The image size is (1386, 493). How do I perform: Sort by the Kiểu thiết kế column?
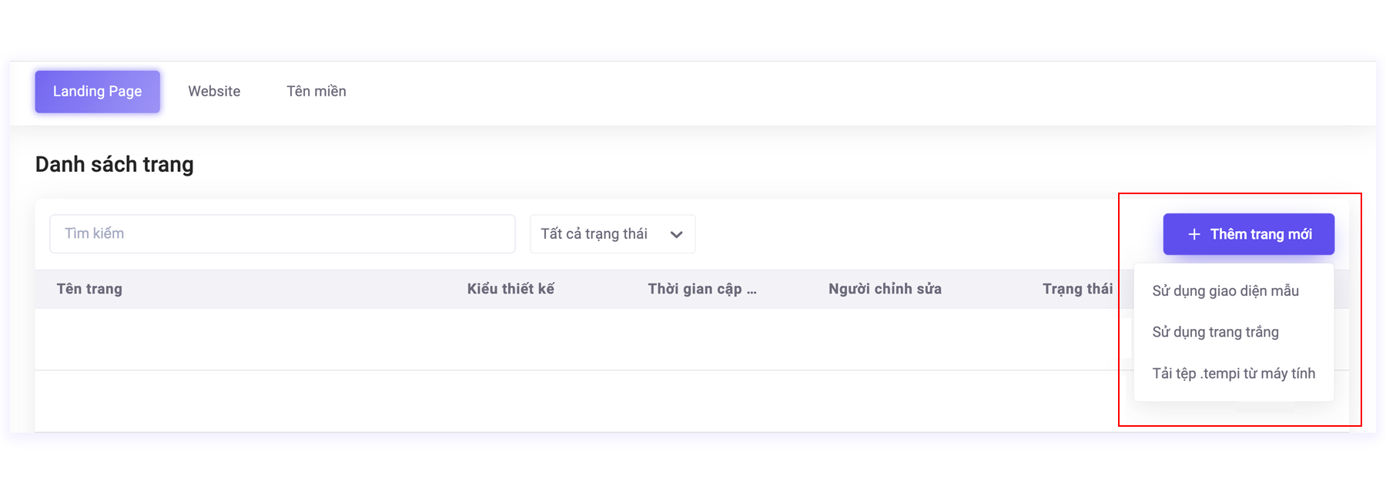[511, 289]
